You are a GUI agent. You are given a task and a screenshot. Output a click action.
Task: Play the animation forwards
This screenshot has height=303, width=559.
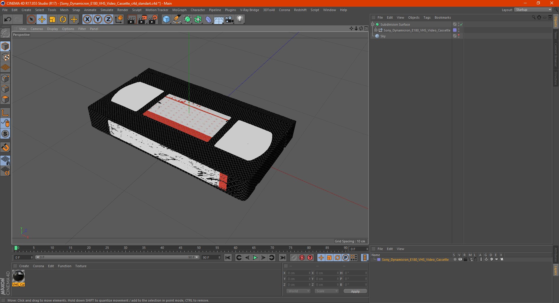(255, 258)
